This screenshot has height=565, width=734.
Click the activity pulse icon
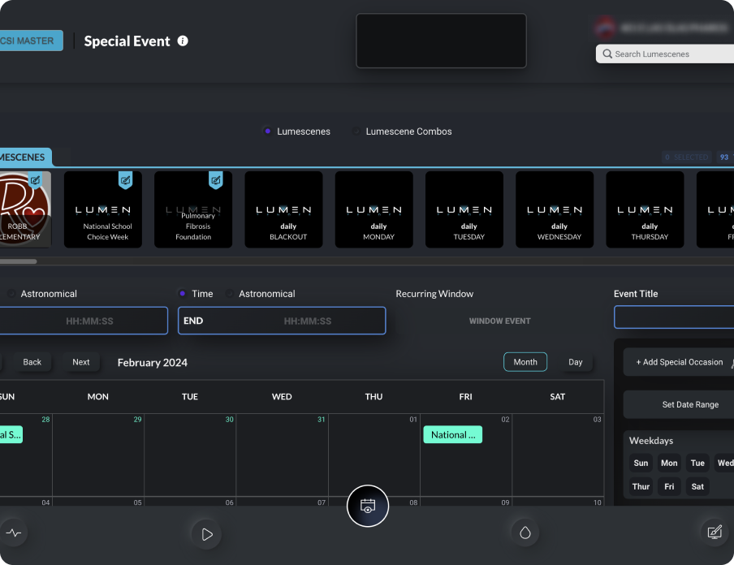[14, 533]
